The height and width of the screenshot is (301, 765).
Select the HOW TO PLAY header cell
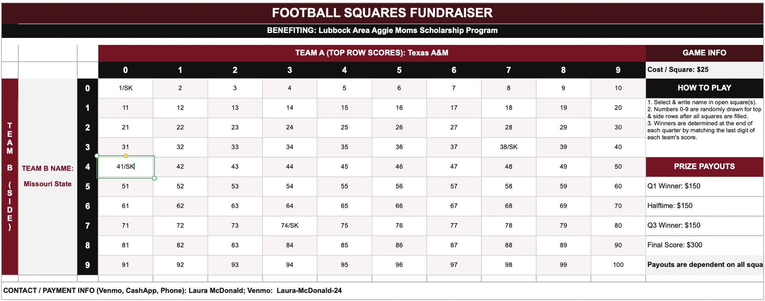tap(704, 88)
